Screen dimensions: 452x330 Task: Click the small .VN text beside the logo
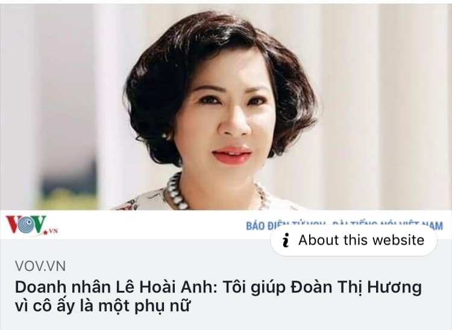pyautogui.click(x=53, y=231)
